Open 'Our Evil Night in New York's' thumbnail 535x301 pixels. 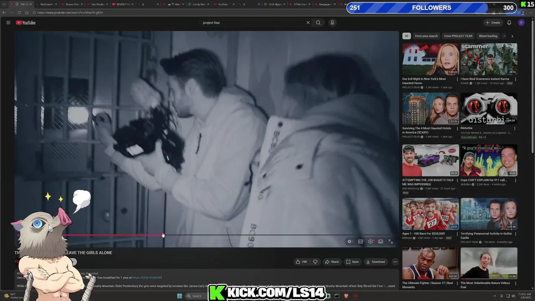431,59
